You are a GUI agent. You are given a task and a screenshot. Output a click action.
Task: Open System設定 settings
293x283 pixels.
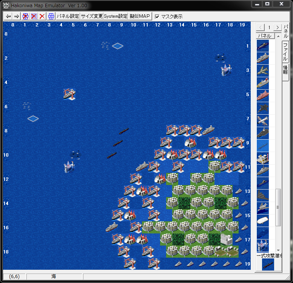116,16
